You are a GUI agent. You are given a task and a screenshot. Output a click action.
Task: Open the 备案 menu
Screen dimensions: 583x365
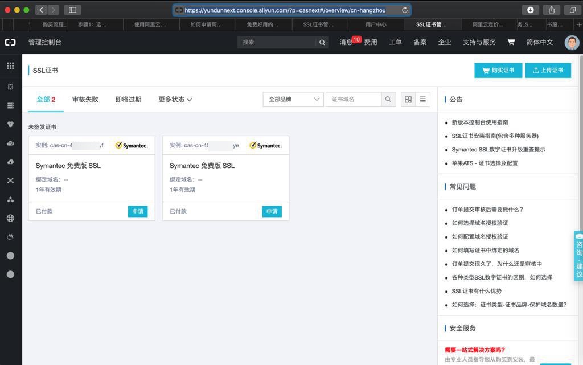tap(420, 42)
